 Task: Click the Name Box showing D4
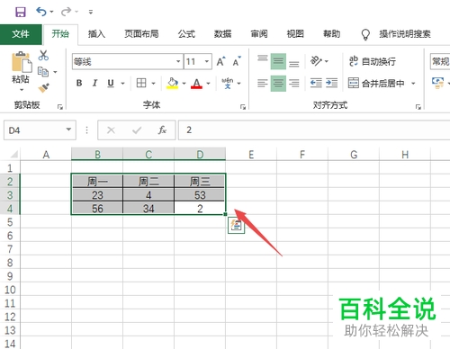[40, 130]
